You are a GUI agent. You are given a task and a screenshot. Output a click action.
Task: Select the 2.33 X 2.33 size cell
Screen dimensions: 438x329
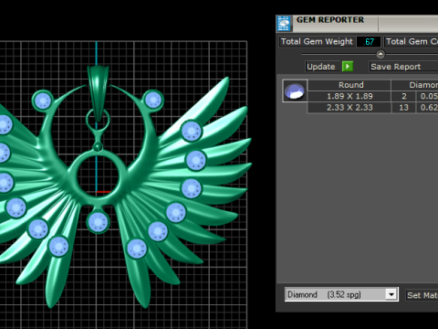pos(349,108)
